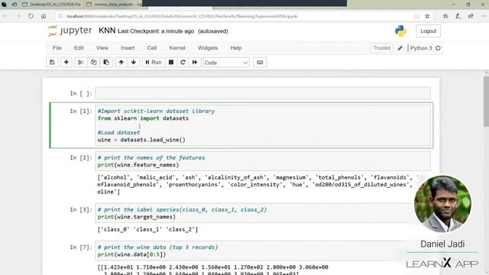Open the View menu

pyautogui.click(x=102, y=48)
